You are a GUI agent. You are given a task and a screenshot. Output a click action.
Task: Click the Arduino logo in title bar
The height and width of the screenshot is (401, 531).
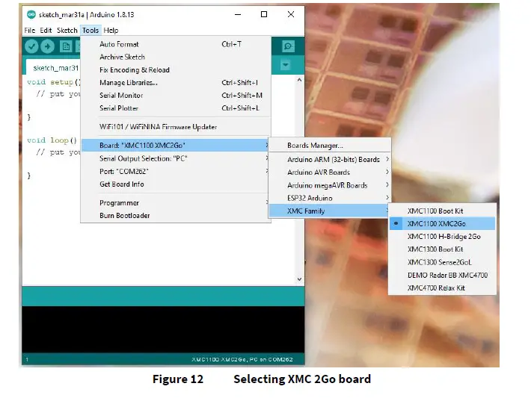pyautogui.click(x=31, y=14)
